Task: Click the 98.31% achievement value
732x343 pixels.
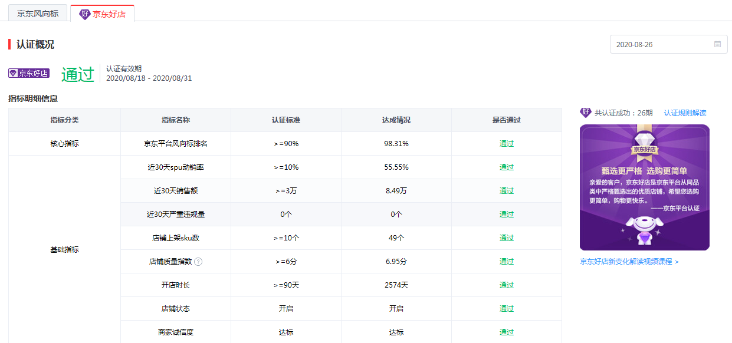Action: (x=396, y=144)
